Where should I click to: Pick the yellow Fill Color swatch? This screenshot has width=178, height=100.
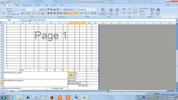pyautogui.click(x=38, y=13)
